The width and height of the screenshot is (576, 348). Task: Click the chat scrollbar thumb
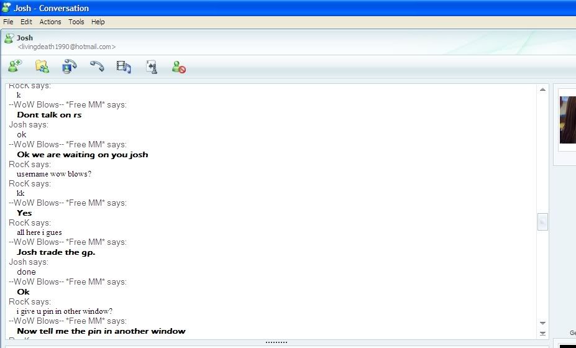click(542, 222)
